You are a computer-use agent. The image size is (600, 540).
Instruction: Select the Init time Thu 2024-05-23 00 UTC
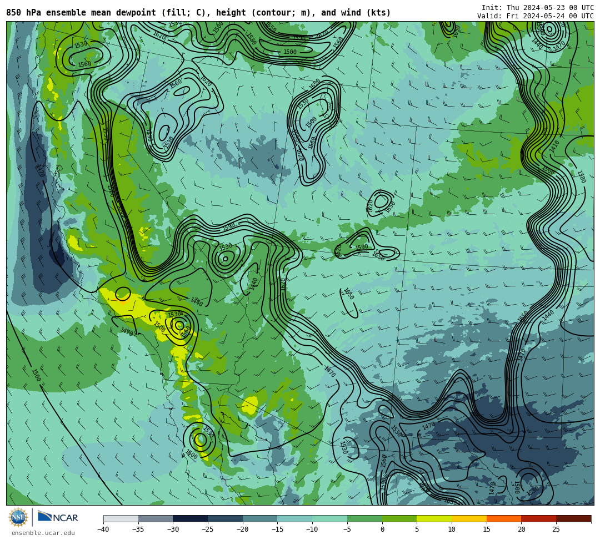pos(538,8)
